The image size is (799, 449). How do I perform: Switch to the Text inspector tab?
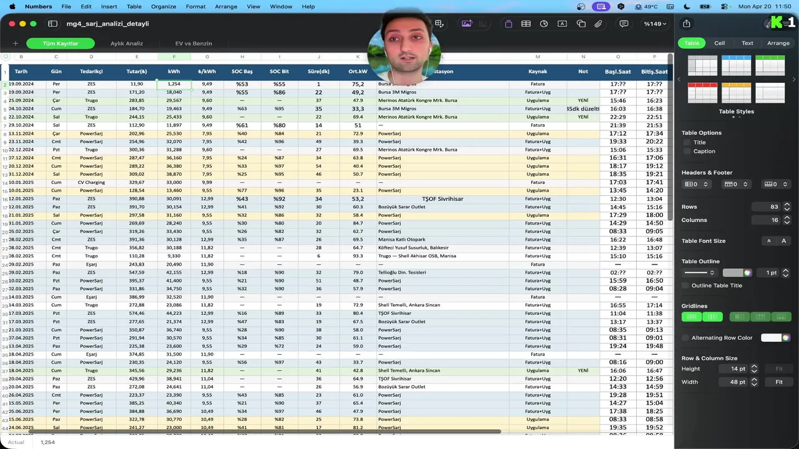pyautogui.click(x=747, y=43)
